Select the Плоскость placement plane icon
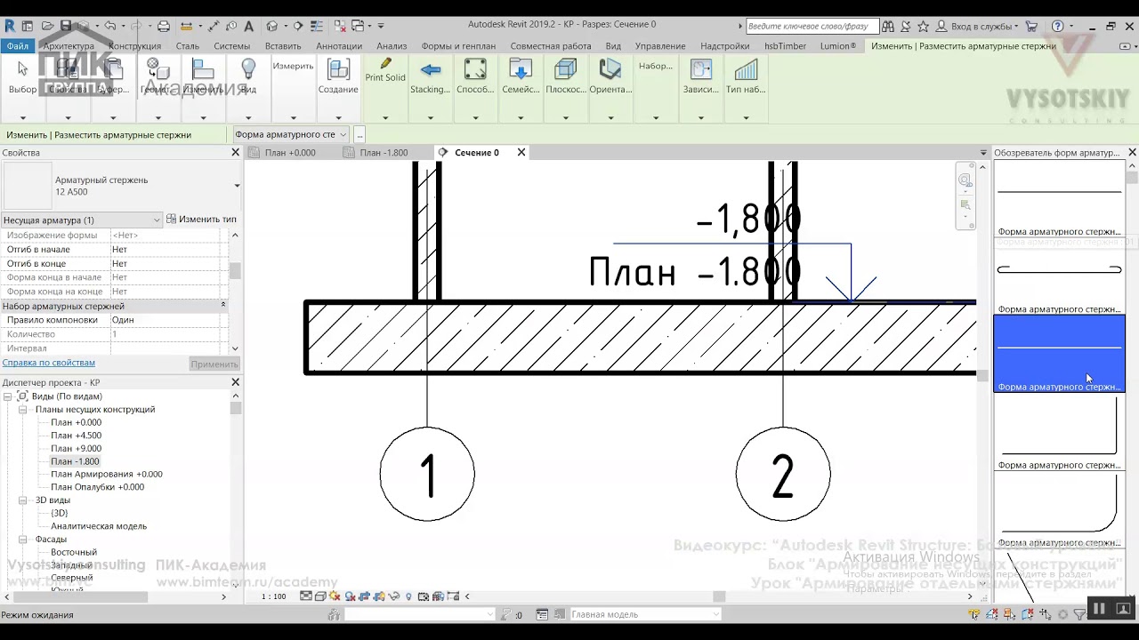 (x=565, y=69)
